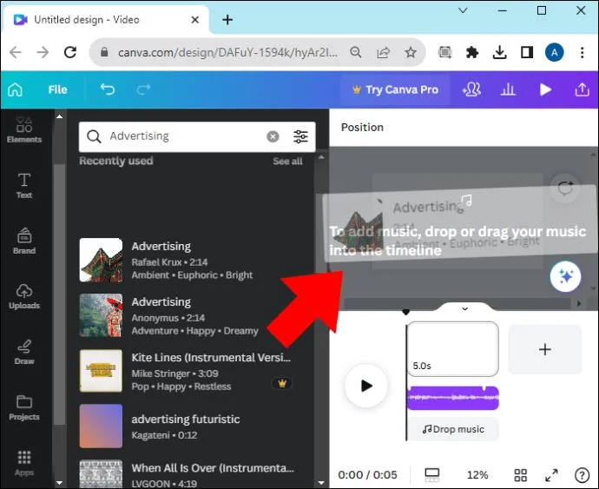
Task: Open the Projects tab
Action: pyautogui.click(x=24, y=408)
